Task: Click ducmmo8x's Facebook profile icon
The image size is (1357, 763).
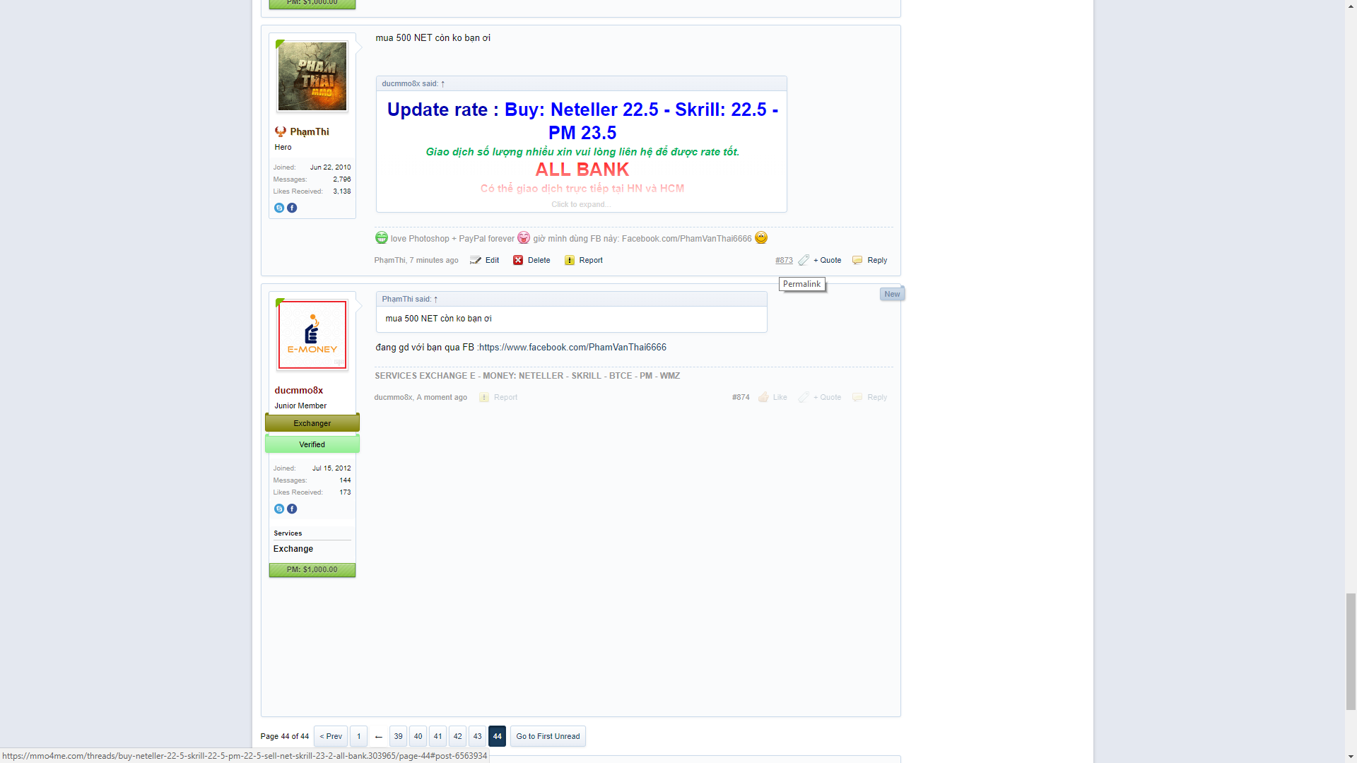Action: click(x=292, y=509)
